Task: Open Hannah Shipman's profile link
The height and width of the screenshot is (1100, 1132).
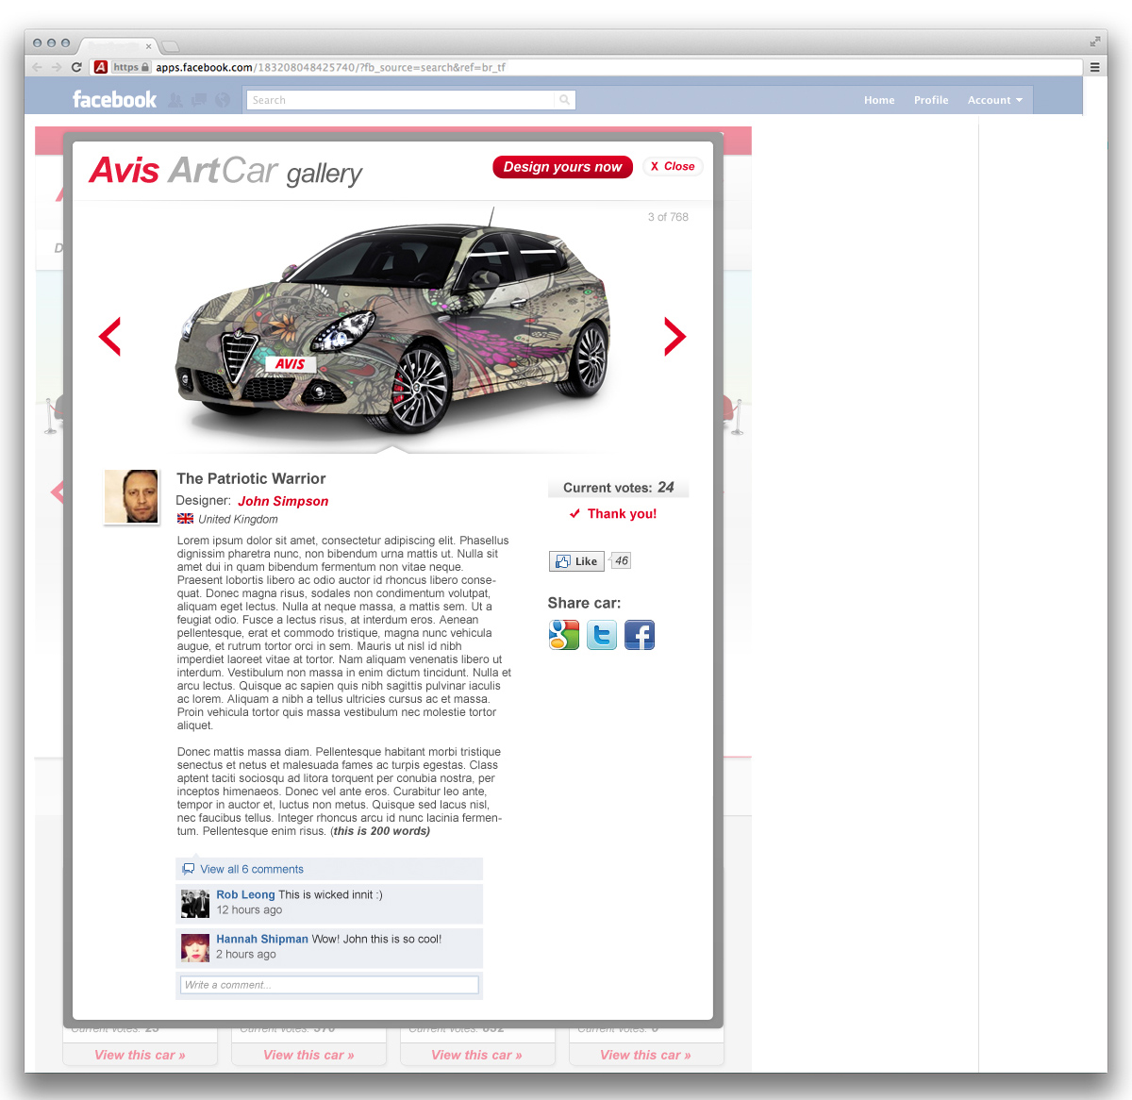Action: [262, 939]
